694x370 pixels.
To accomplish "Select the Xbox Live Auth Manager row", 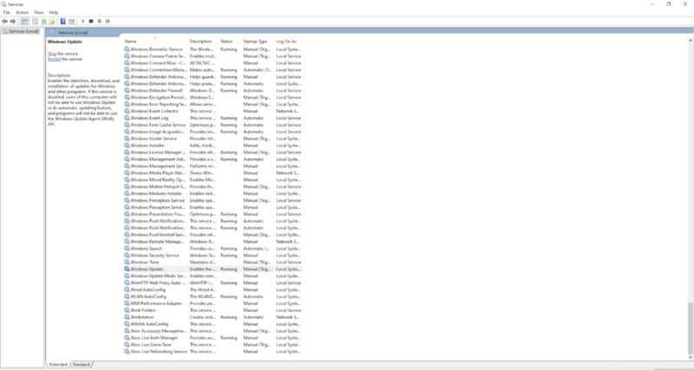I will 213,338.
